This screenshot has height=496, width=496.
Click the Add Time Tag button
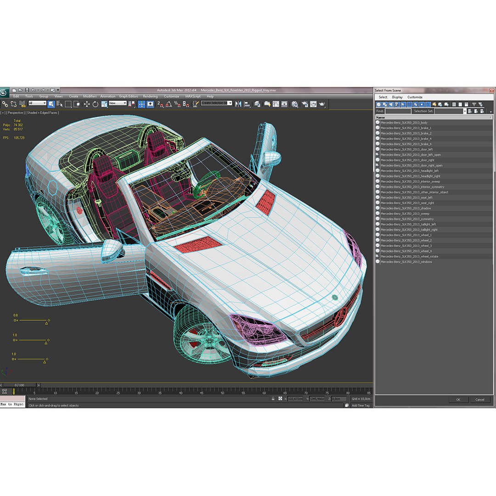(x=361, y=405)
